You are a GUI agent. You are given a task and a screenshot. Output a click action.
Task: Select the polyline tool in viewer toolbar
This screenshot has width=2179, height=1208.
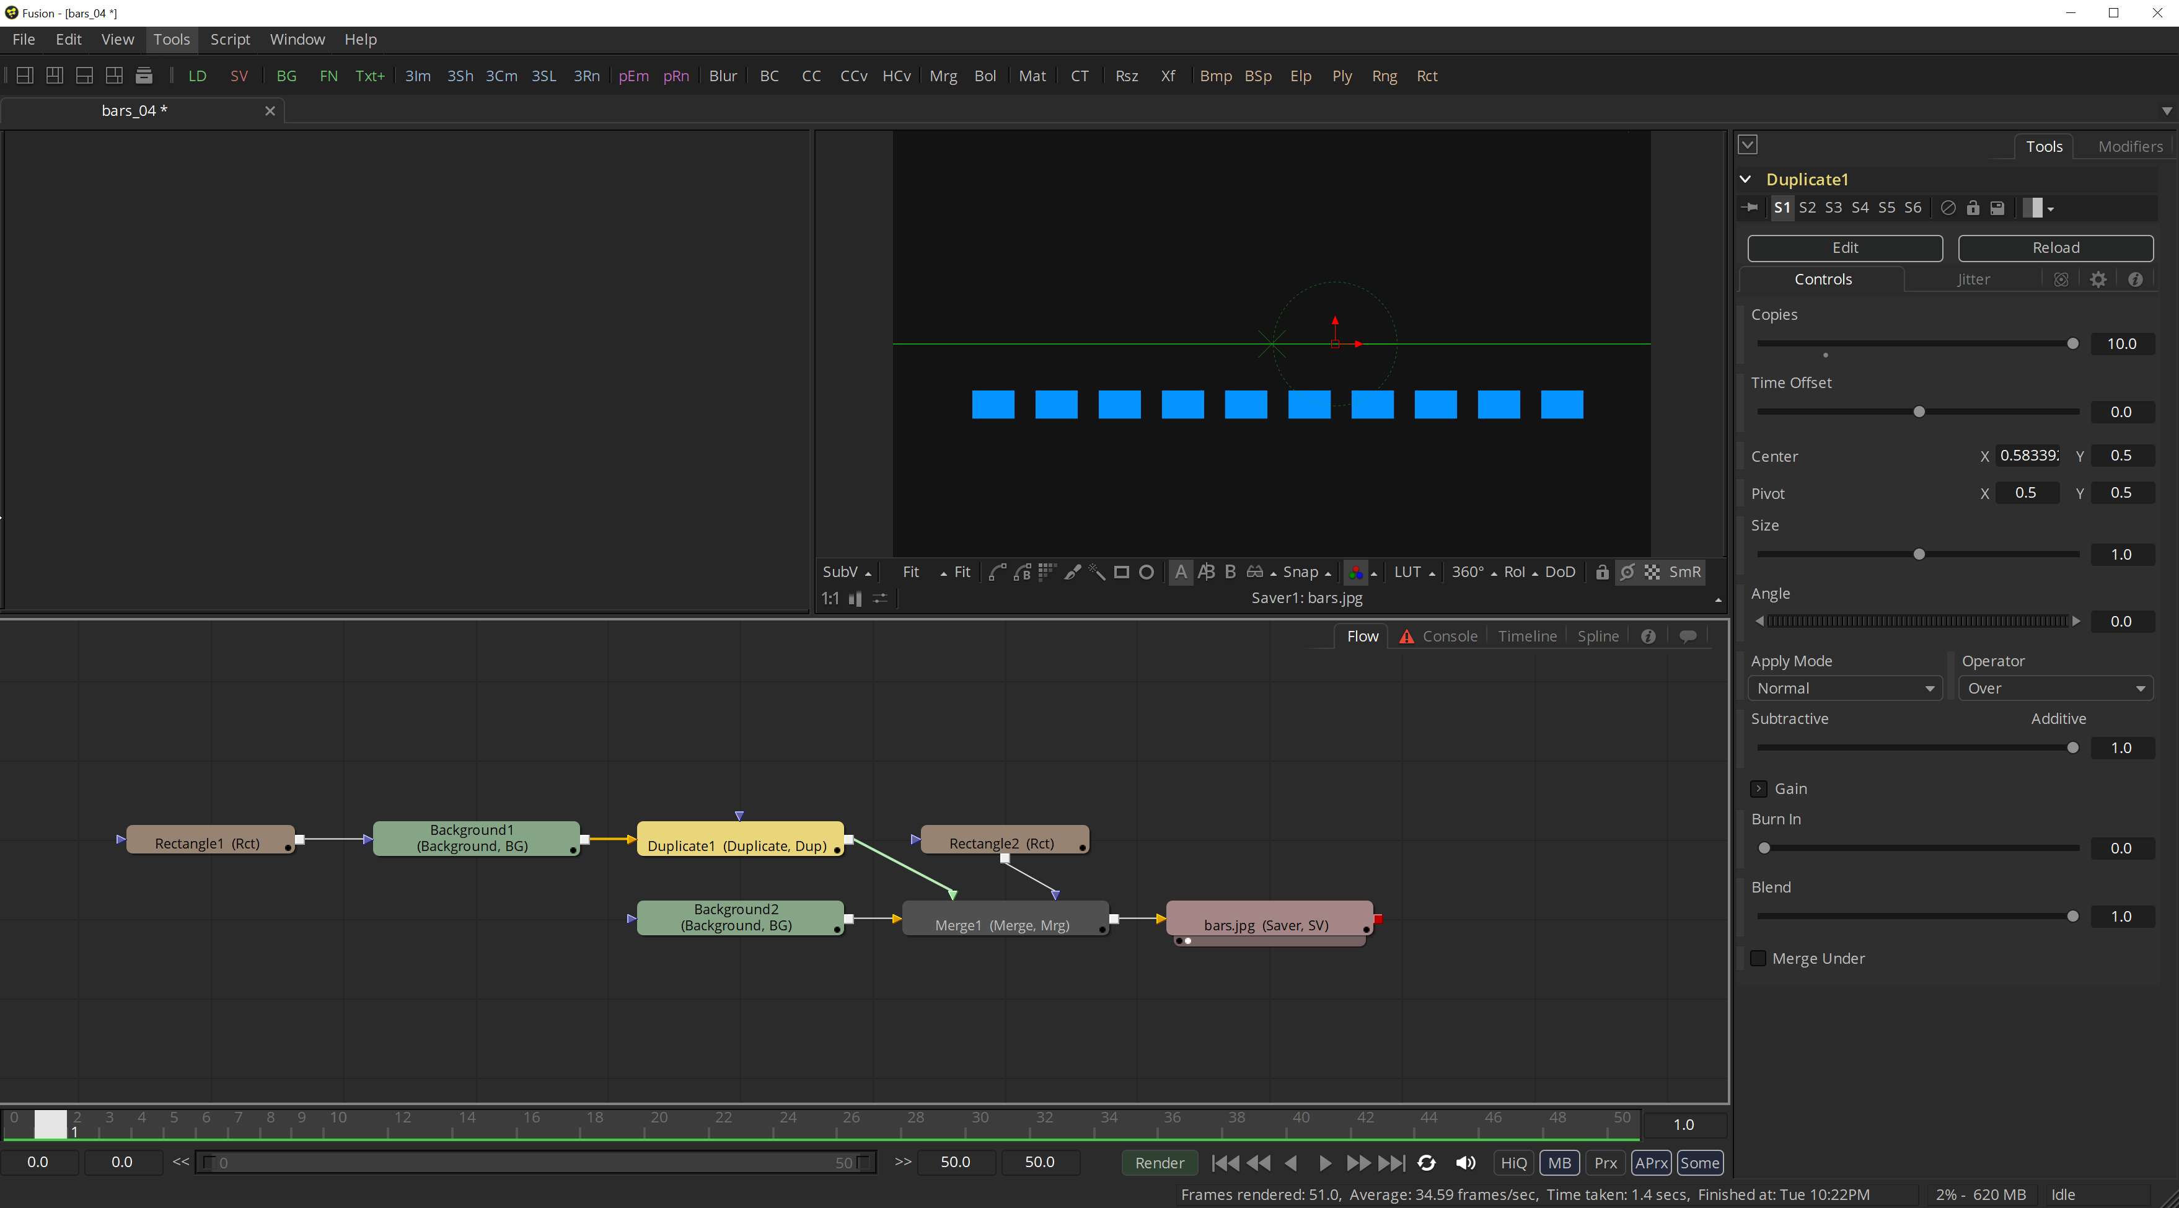click(997, 572)
